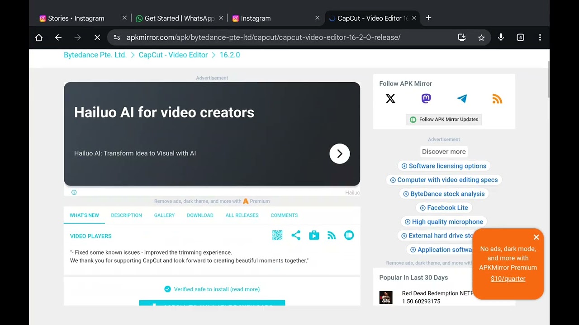Click Premium link under the advertisement

(x=256, y=201)
